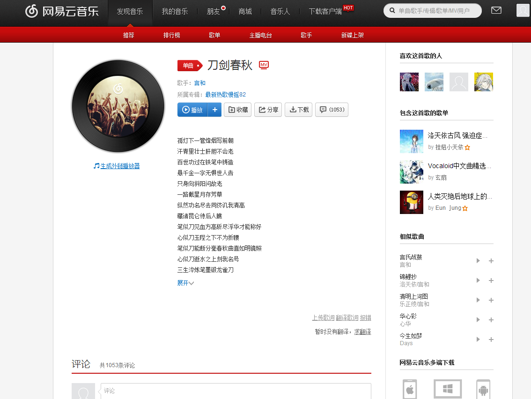Click the 分享 share button
This screenshot has height=399, width=531.
pos(268,110)
